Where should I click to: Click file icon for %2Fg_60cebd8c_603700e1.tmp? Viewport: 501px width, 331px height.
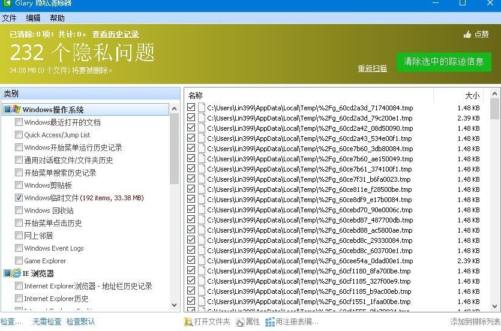pos(201,251)
